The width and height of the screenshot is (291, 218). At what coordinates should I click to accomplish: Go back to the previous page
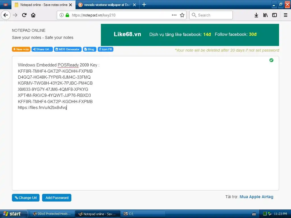click(x=6, y=15)
